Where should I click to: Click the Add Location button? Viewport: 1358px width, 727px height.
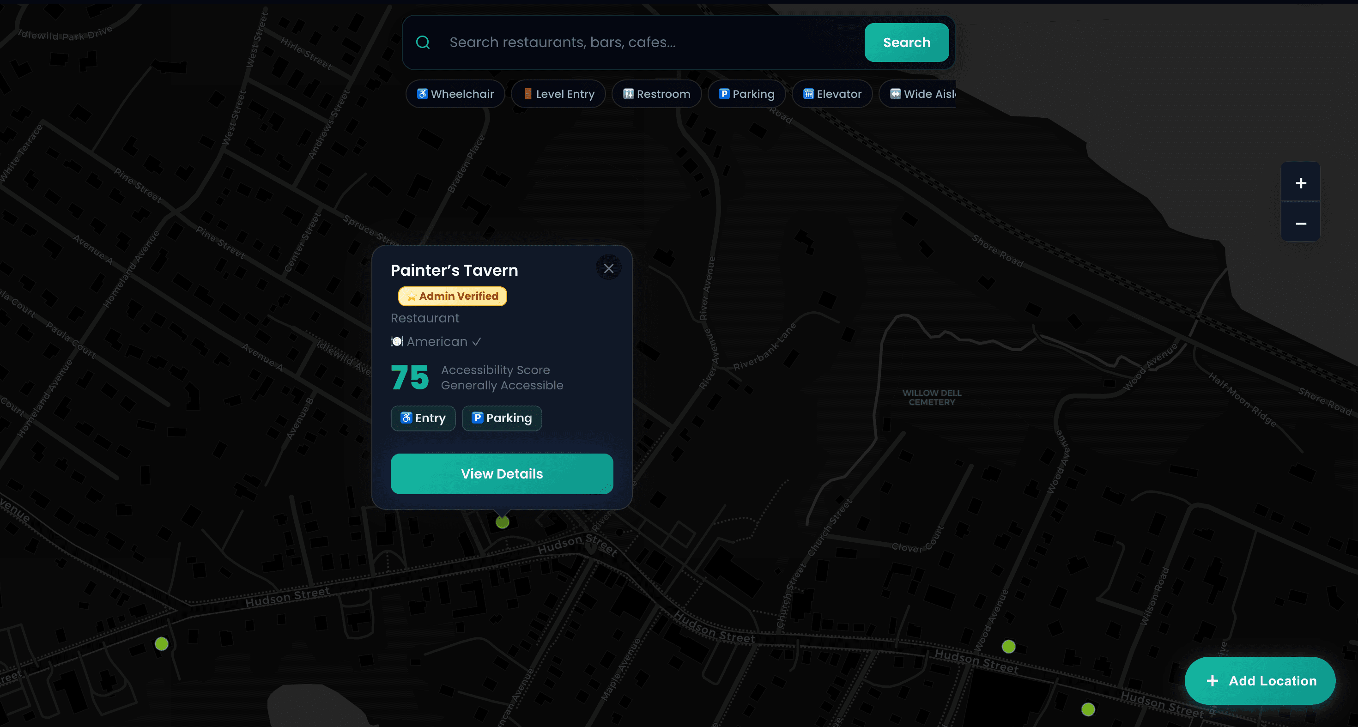click(1260, 681)
